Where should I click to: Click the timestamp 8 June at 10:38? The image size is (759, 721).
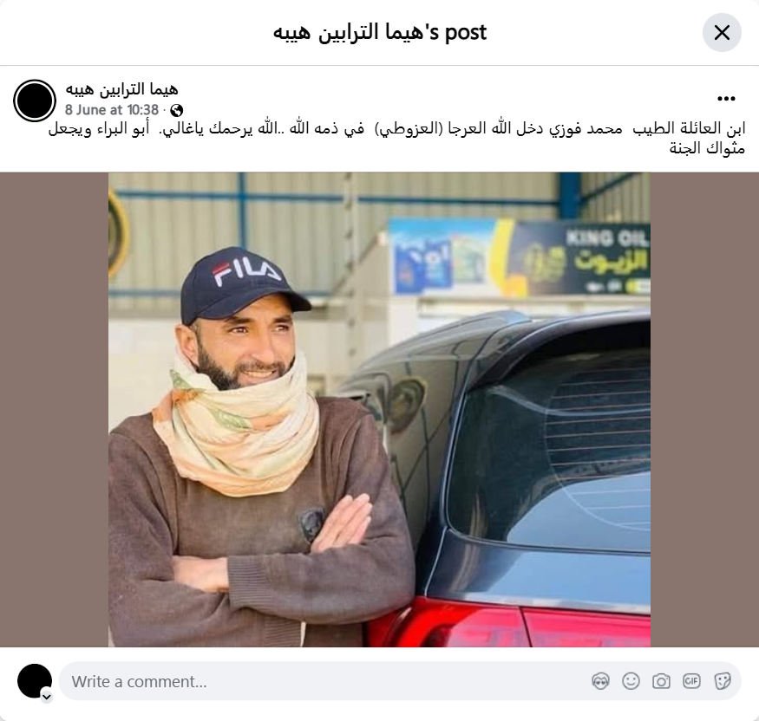coord(112,110)
